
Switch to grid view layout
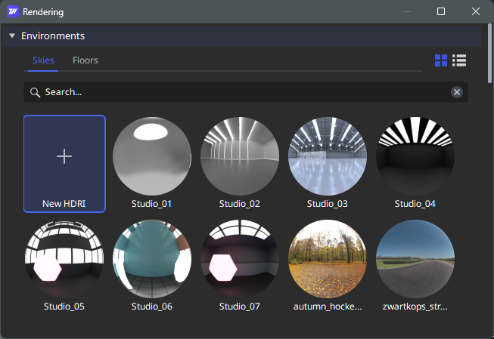tap(441, 60)
